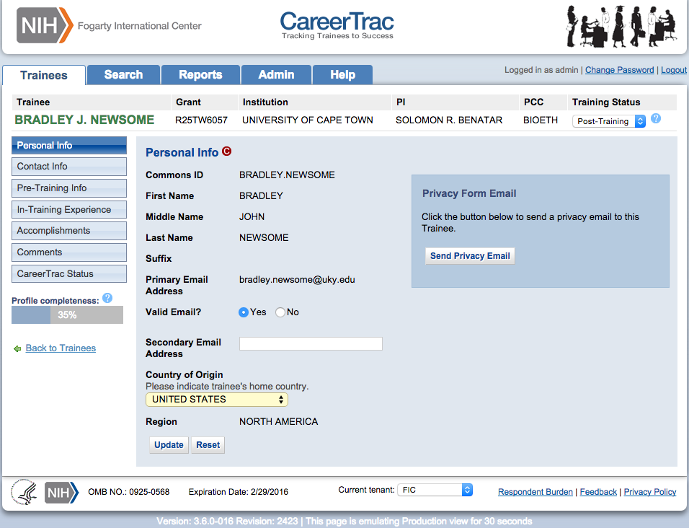This screenshot has width=689, height=528.
Task: Open In-Training Experience section
Action: pos(69,210)
